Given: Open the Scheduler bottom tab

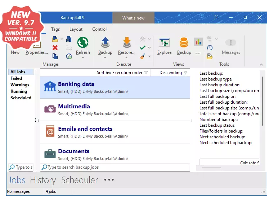Looking at the screenshot, I should click(x=80, y=180).
